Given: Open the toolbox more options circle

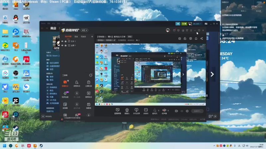Looking at the screenshot, I should coord(91,75).
